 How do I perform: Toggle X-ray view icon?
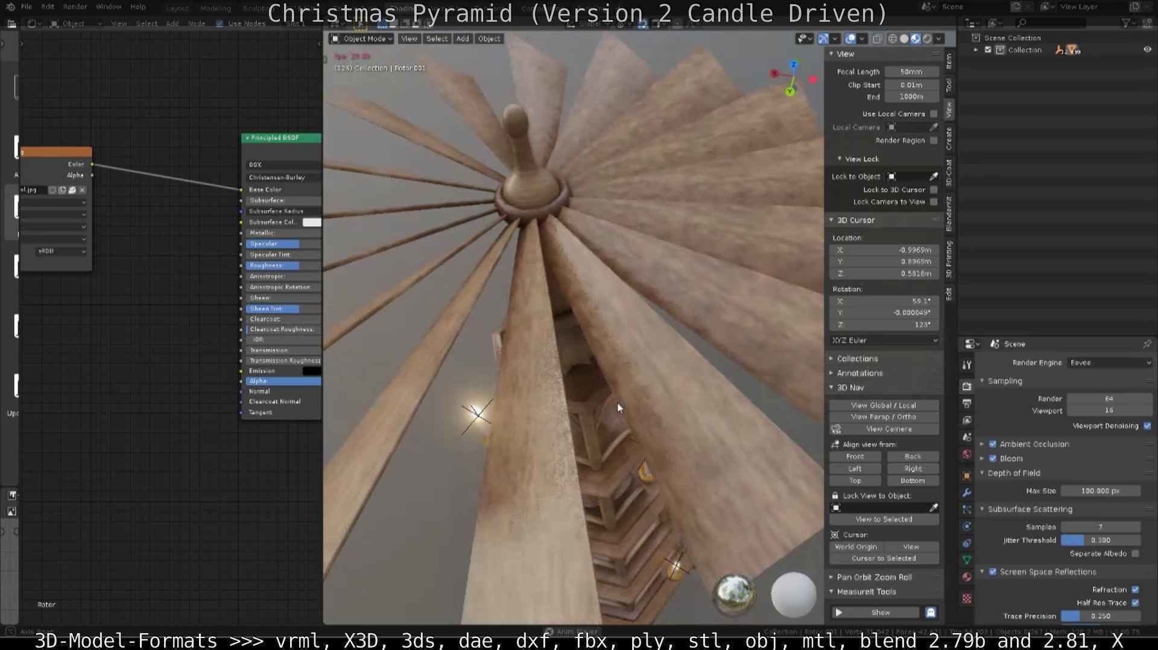877,39
